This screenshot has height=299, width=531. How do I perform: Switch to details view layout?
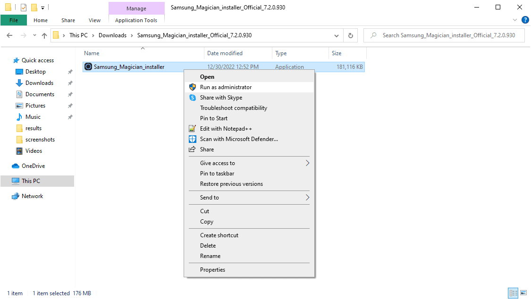[513, 293]
